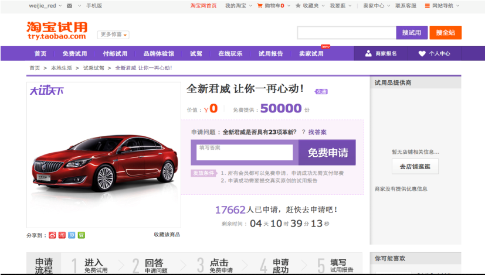Click the 50000 quantity value
Viewport: 485px width, 275px height.
(281, 108)
